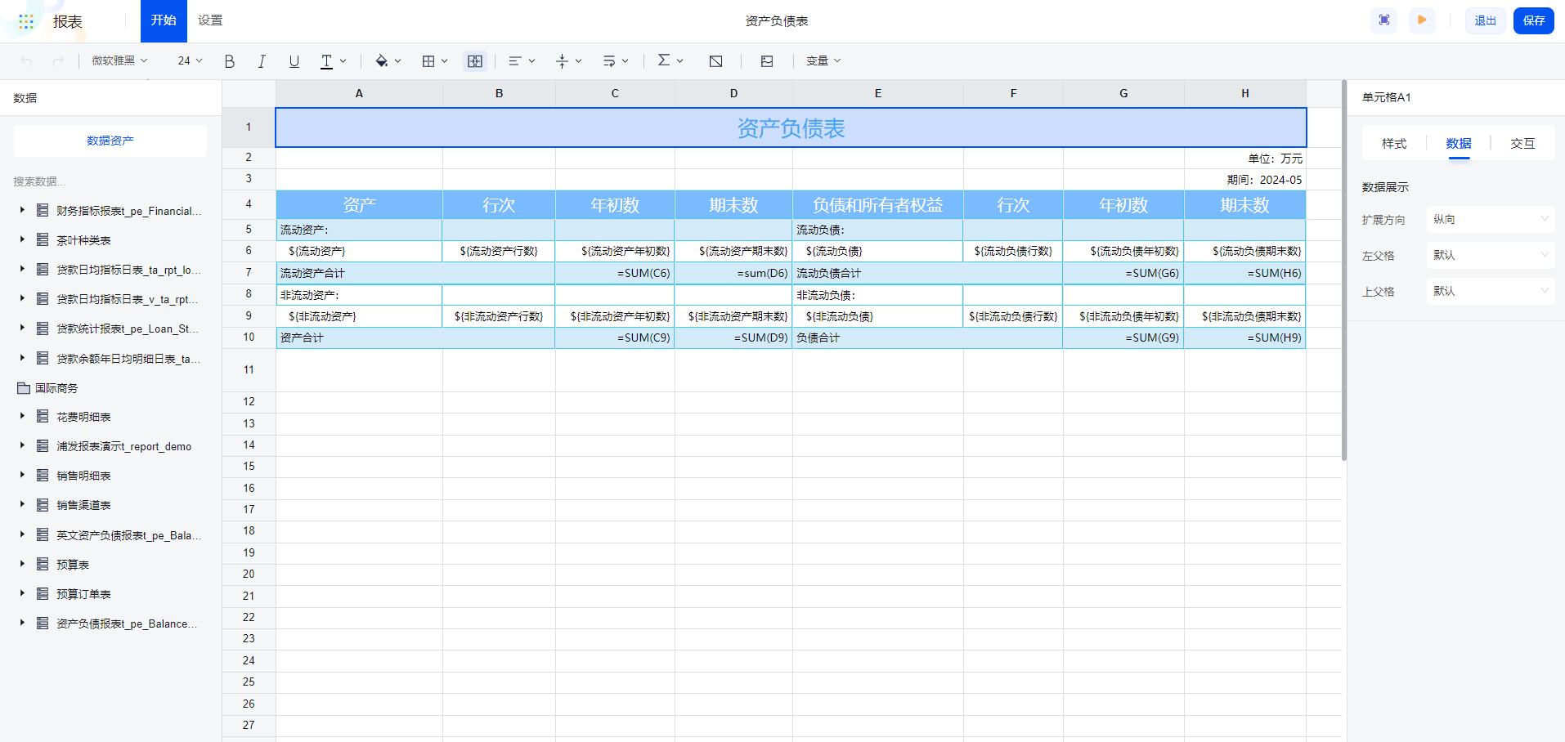Open the 样式 tab in cell panel
This screenshot has width=1565, height=742.
point(1394,143)
